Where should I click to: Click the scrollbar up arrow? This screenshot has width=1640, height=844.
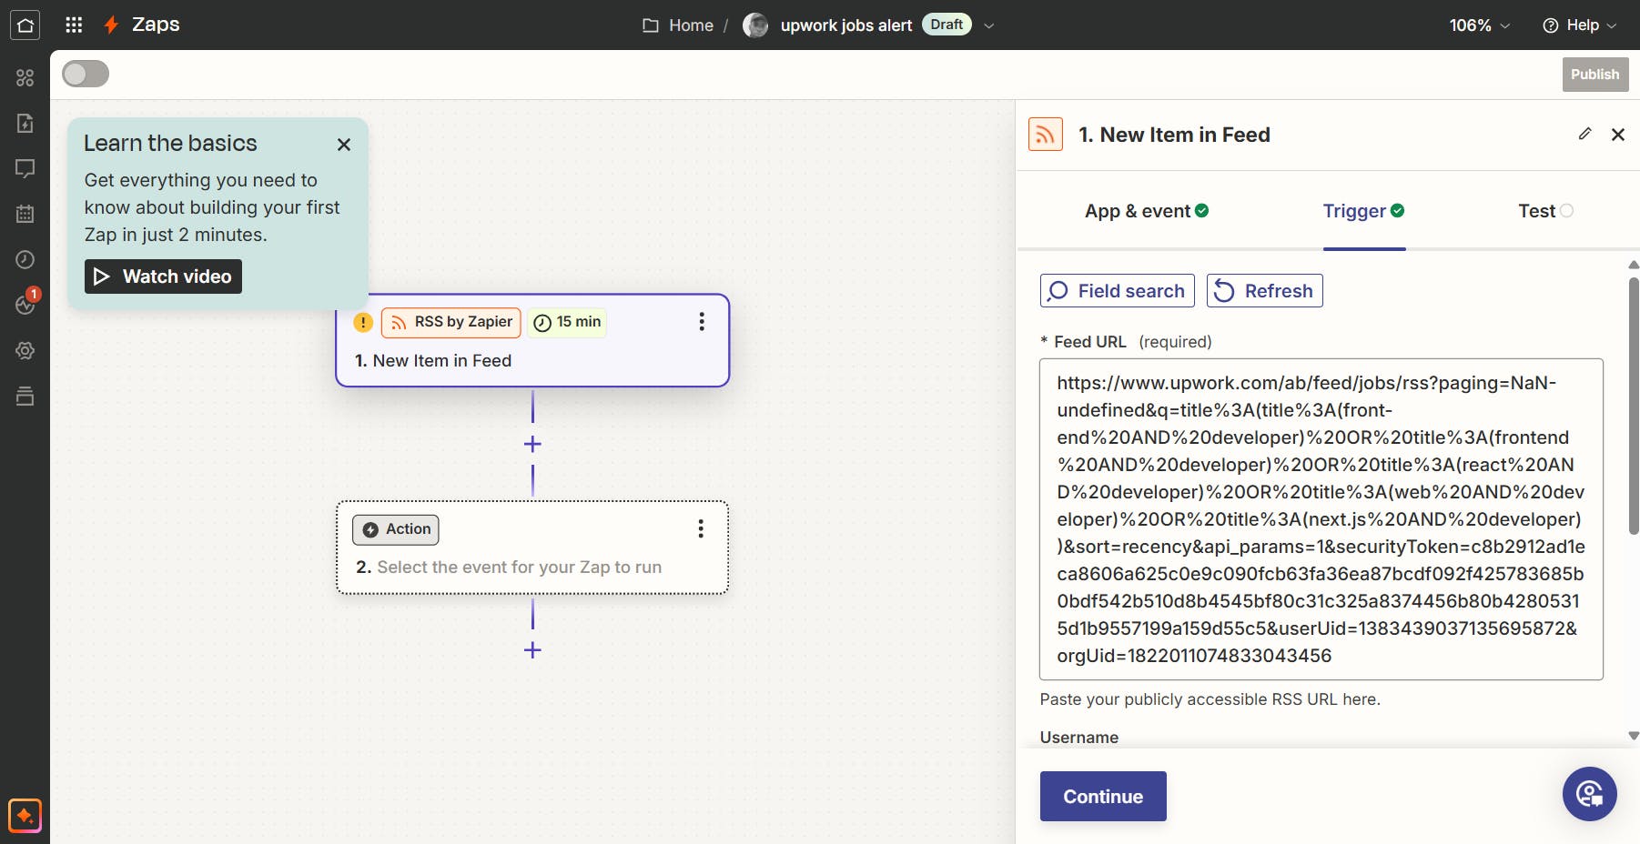(1634, 265)
